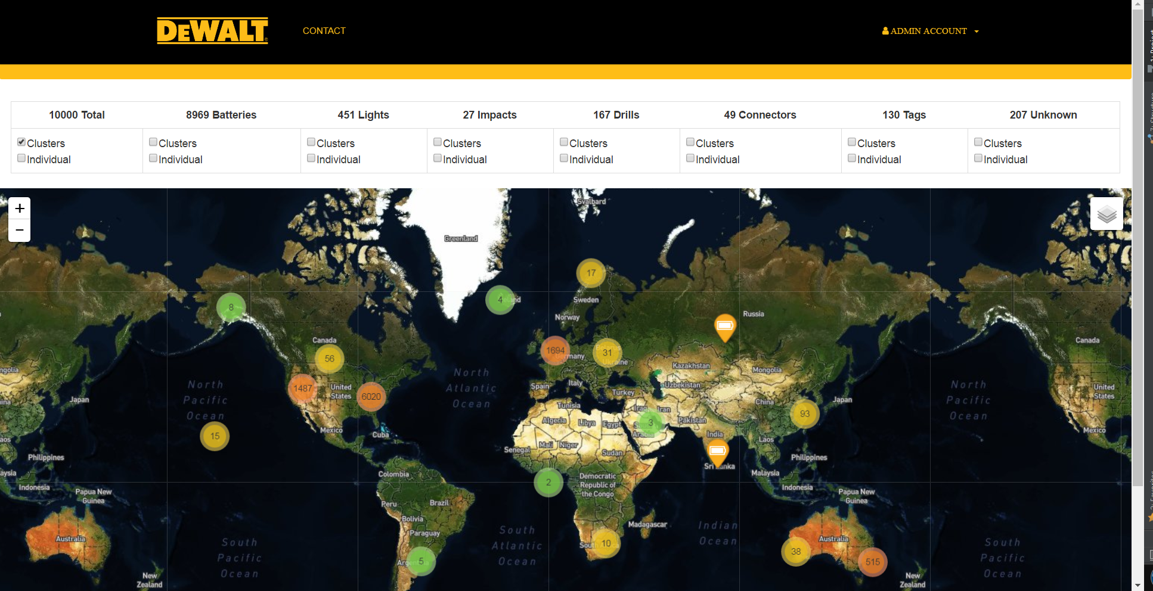Open the Contact menu link
The height and width of the screenshot is (591, 1153).
pyautogui.click(x=324, y=31)
